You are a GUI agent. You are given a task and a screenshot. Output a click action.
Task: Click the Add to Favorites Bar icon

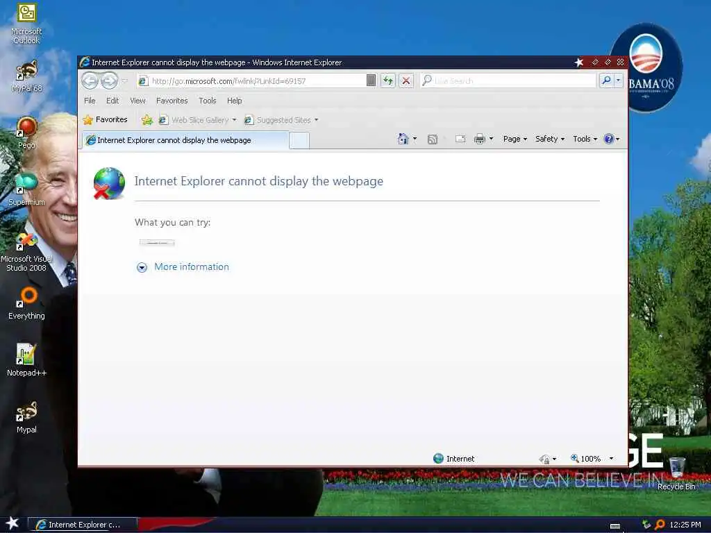point(147,120)
